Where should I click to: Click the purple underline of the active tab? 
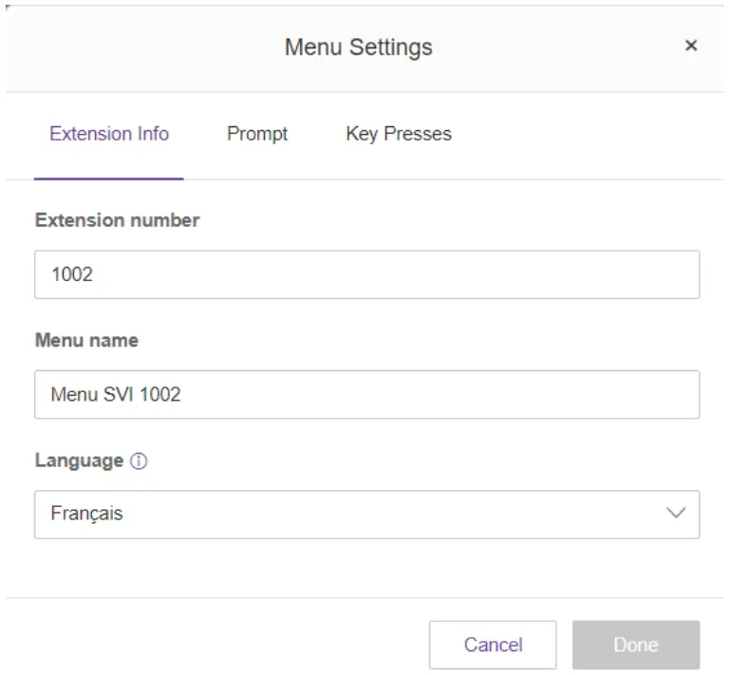tap(109, 178)
